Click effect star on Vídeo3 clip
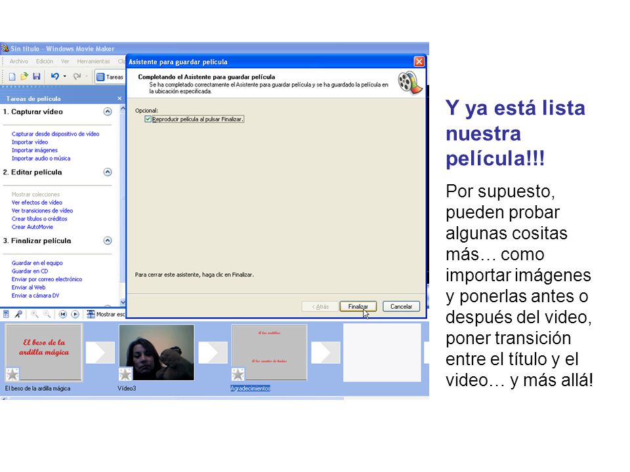This screenshot has height=472, width=630. point(125,374)
